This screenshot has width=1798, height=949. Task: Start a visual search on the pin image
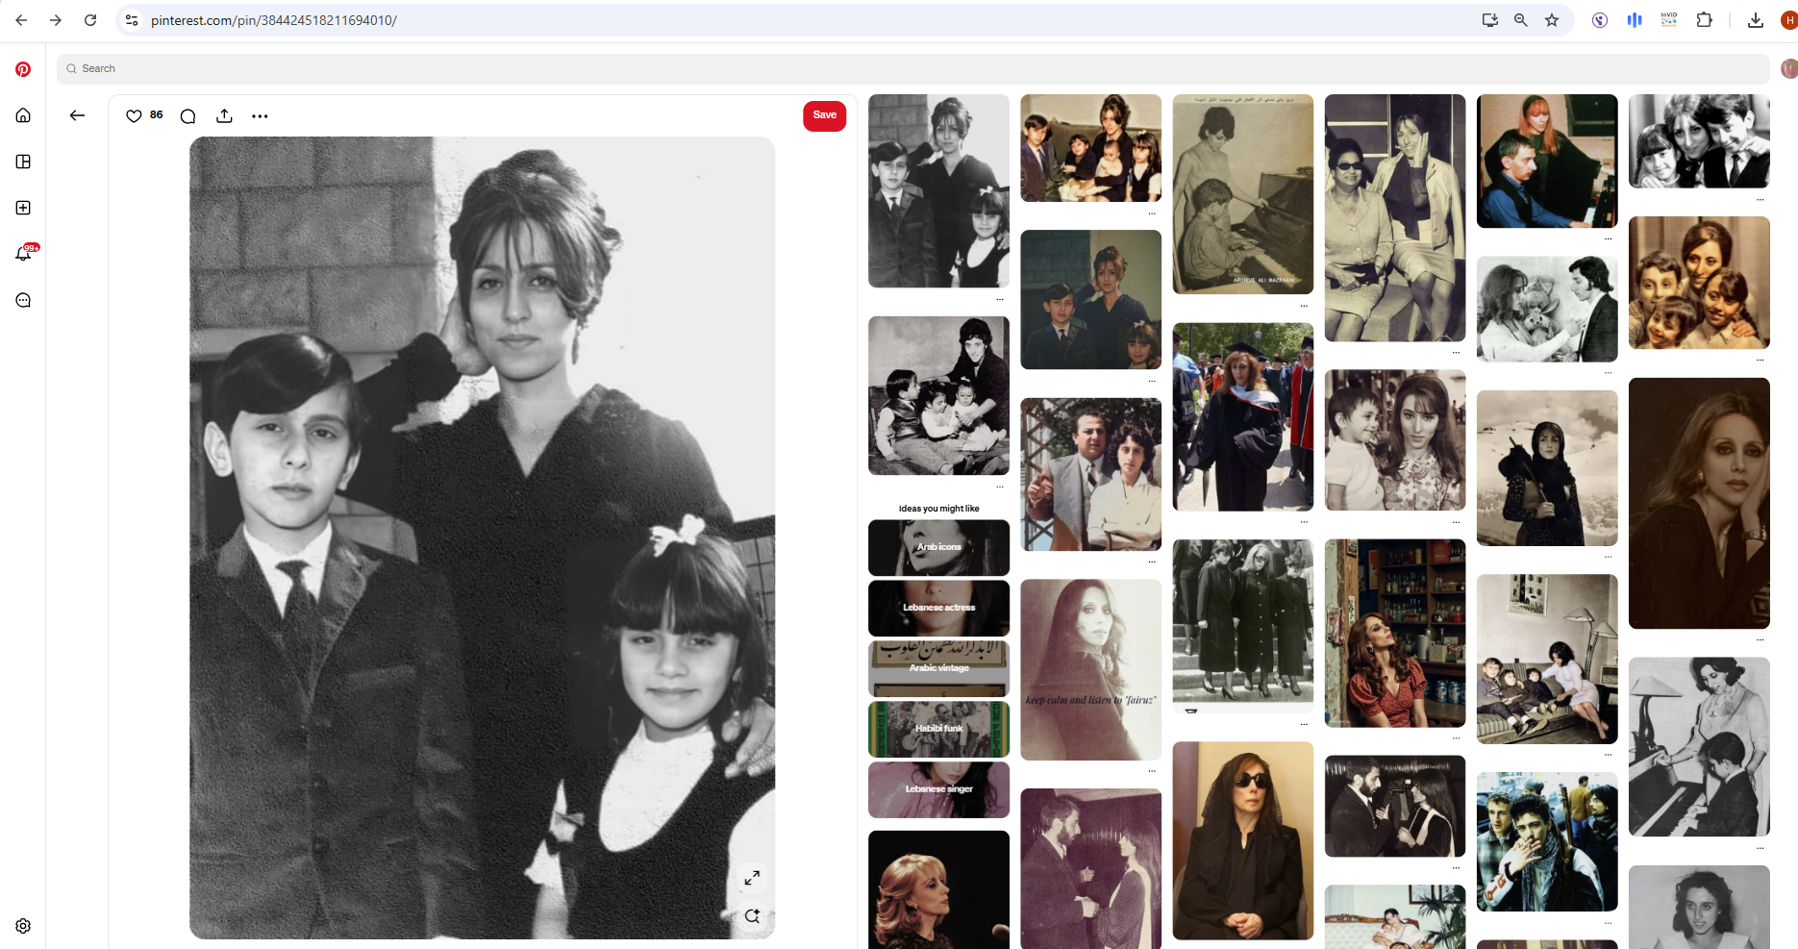pos(752,915)
